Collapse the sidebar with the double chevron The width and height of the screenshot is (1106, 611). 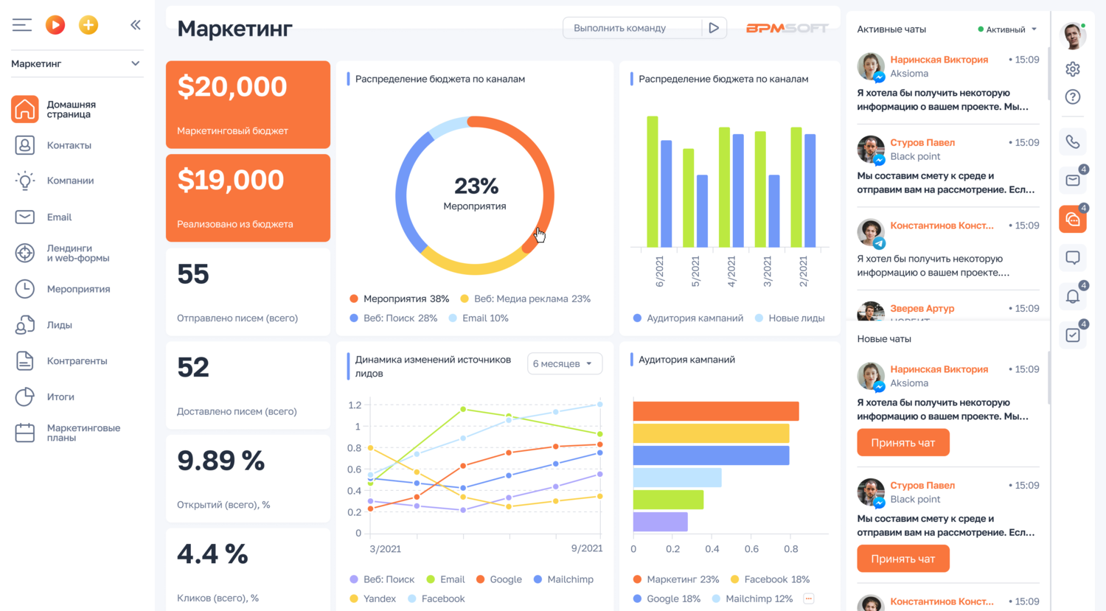(136, 24)
